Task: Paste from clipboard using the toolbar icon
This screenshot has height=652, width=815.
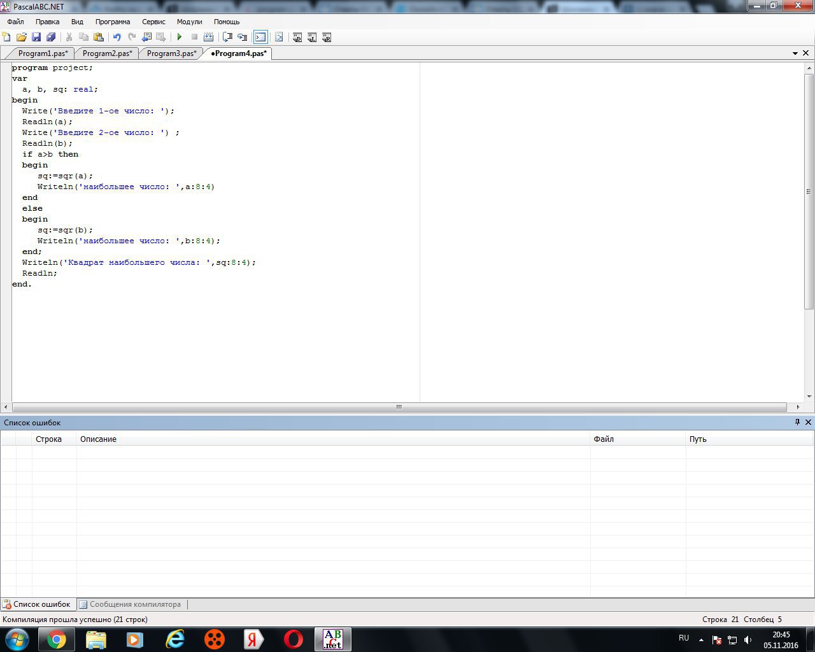Action: pos(99,38)
